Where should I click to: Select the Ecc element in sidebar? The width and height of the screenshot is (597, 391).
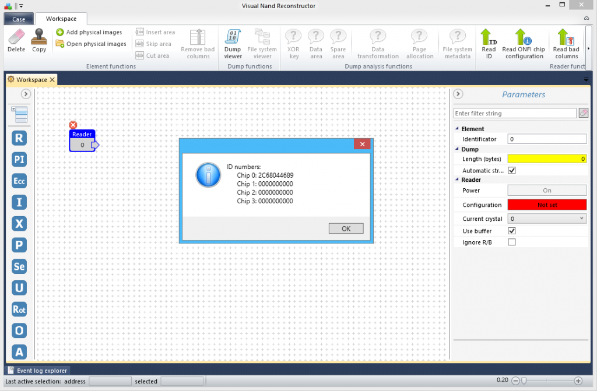point(19,181)
